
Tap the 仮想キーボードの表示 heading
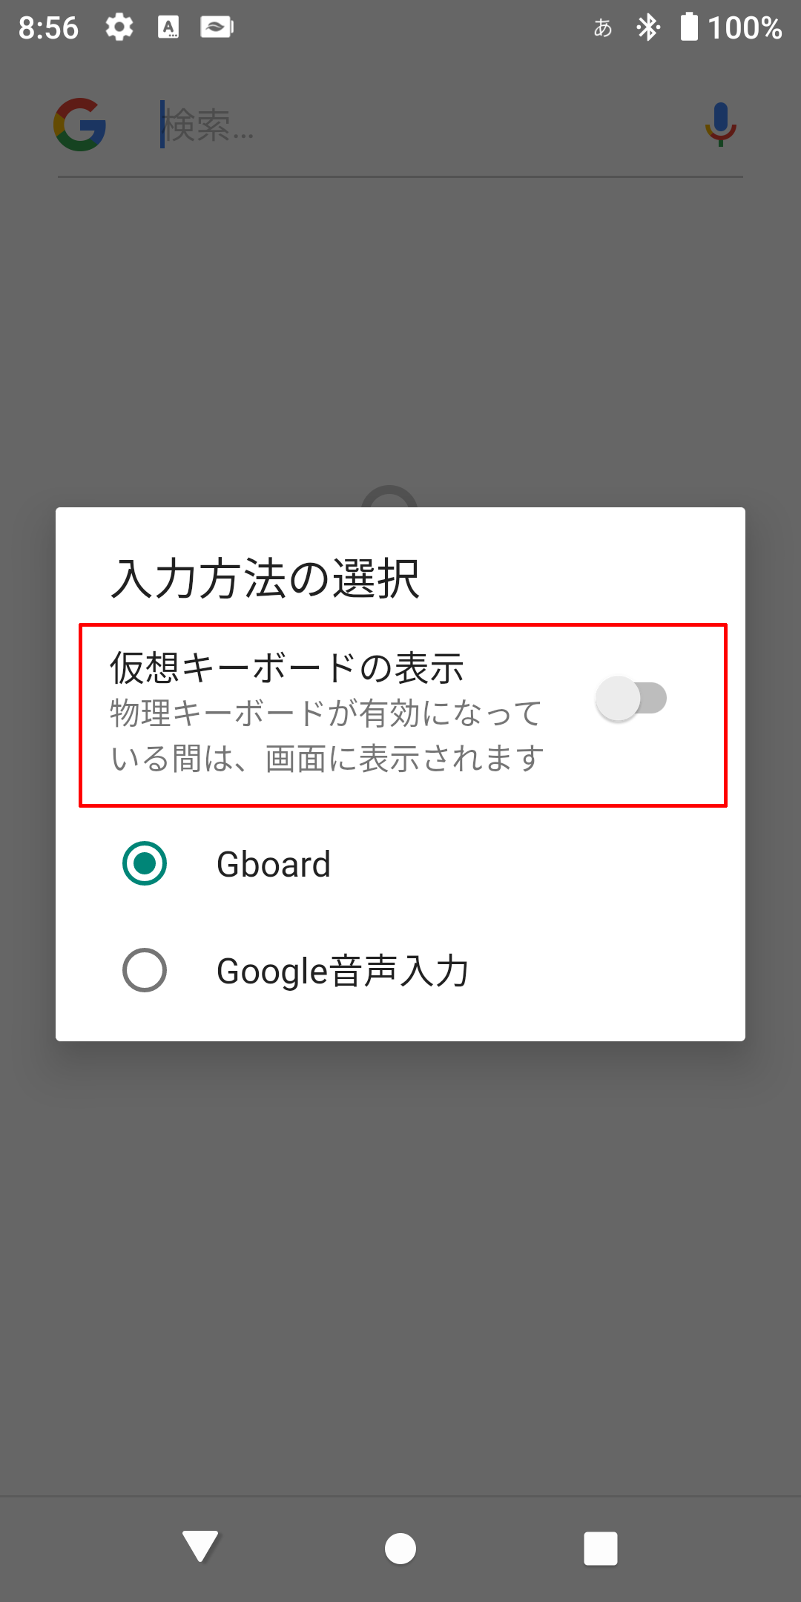(287, 667)
